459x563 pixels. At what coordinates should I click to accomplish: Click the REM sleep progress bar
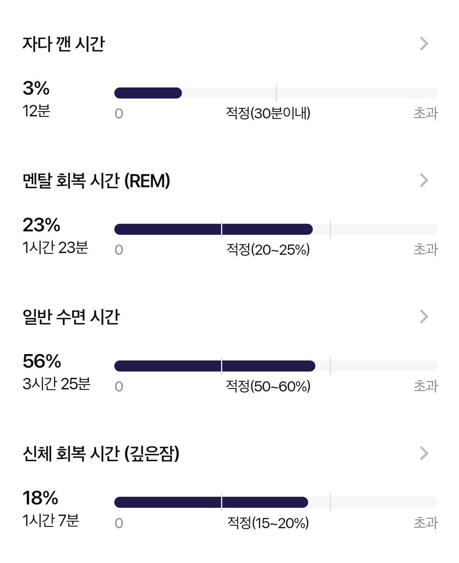pos(276,229)
